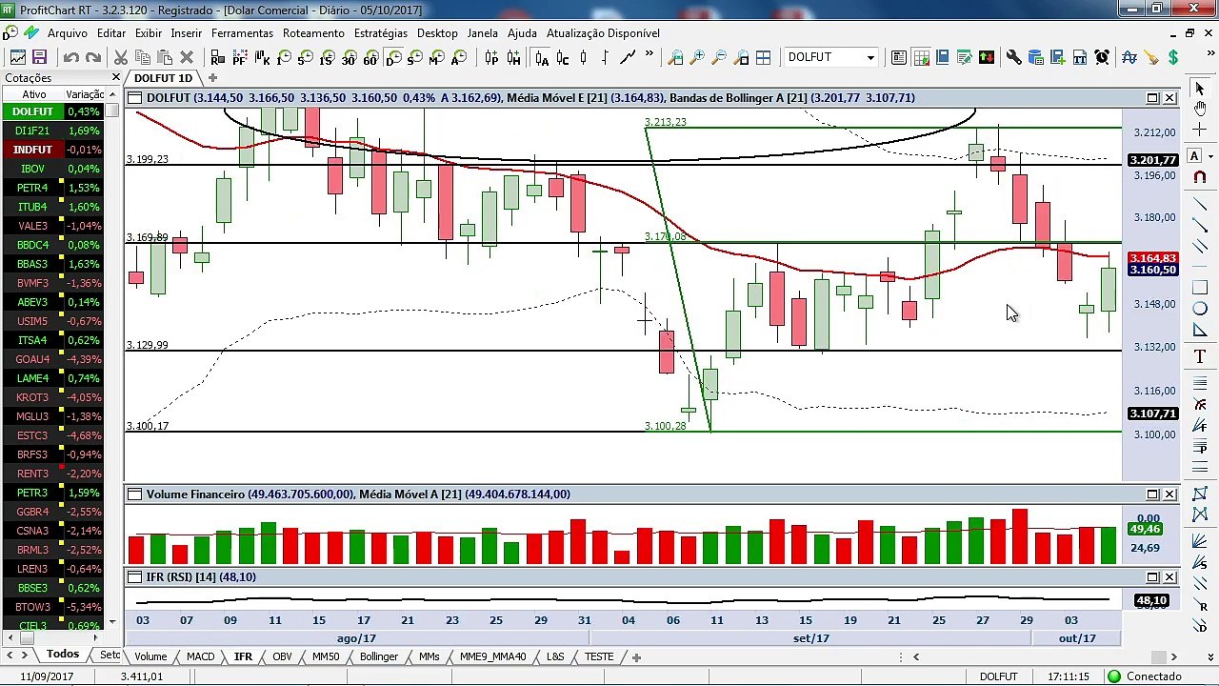Switch to the MACD bottom tab
This screenshot has height=686, width=1219.
(200, 656)
